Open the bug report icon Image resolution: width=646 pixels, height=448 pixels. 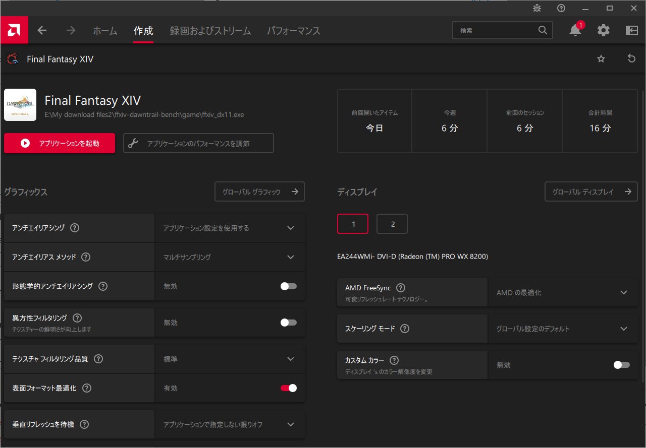click(x=537, y=8)
